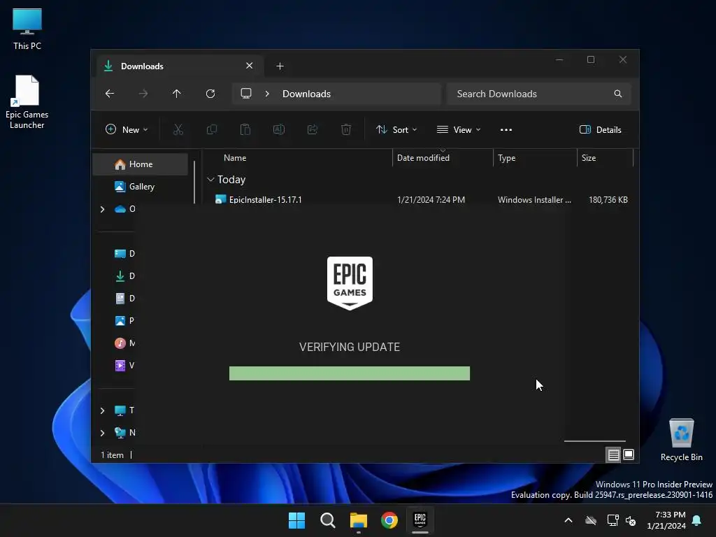Expand the Network tree node
Screen dimensions: 716x537
point(102,433)
